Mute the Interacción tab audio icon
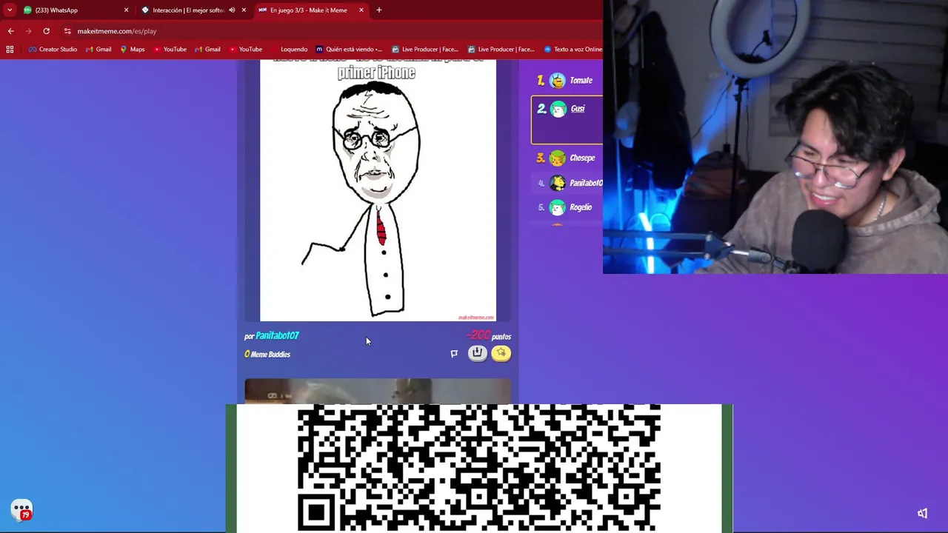 point(232,10)
